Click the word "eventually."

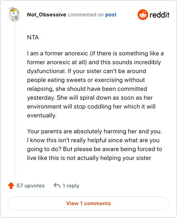click(42, 116)
